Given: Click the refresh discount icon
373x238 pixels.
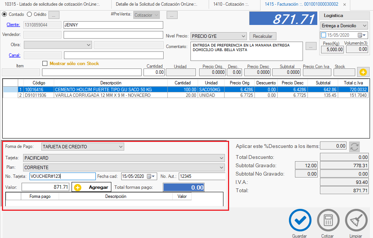Looking at the screenshot, I should point(354,146).
